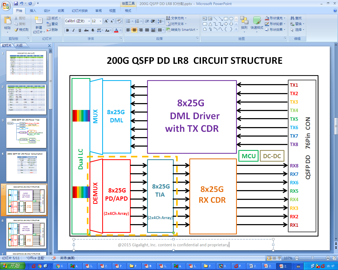Screen dimensions: 338x270
Task: Toggle center text alignment
Action: pos(134,30)
